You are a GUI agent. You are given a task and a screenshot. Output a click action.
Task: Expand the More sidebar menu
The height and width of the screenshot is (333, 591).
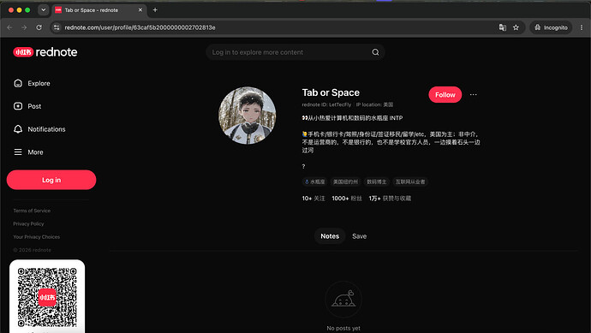pyautogui.click(x=28, y=152)
